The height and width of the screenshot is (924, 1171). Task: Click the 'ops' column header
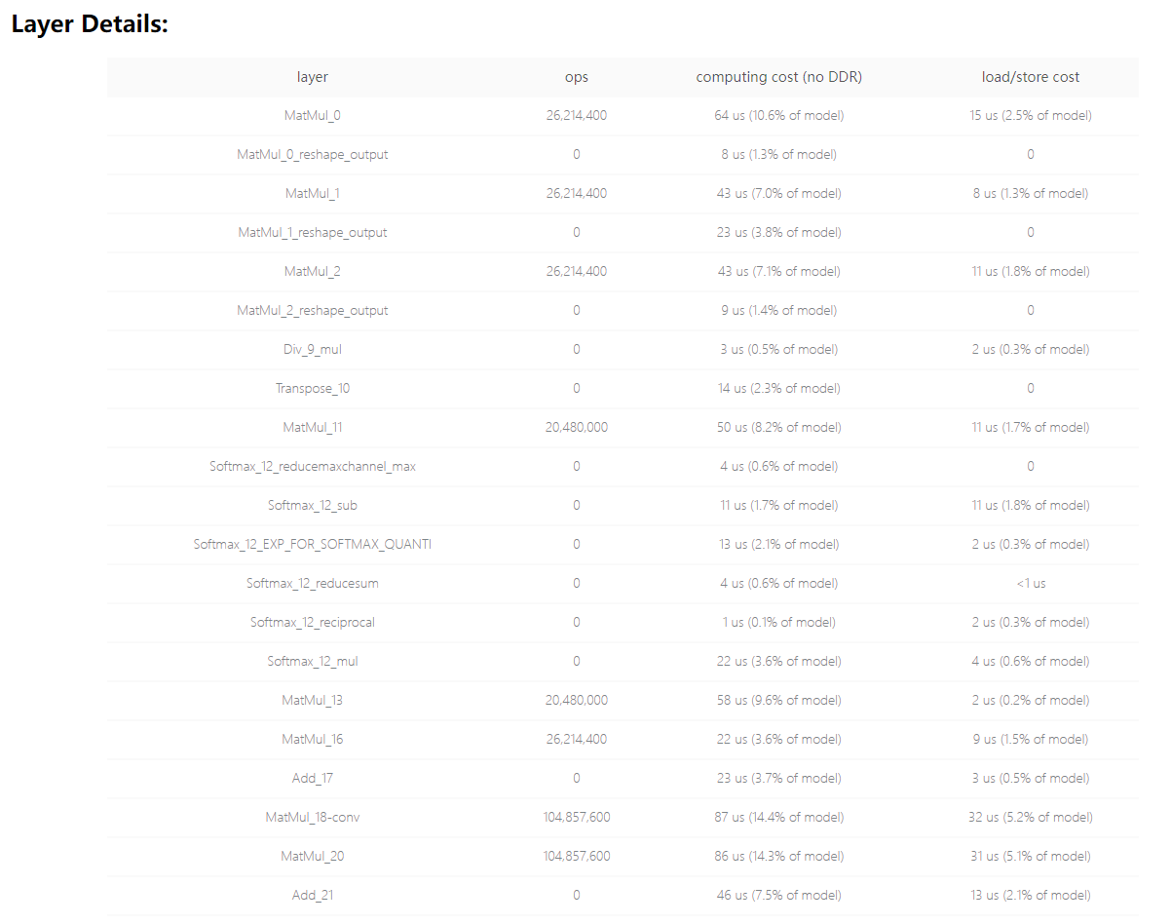(x=577, y=77)
